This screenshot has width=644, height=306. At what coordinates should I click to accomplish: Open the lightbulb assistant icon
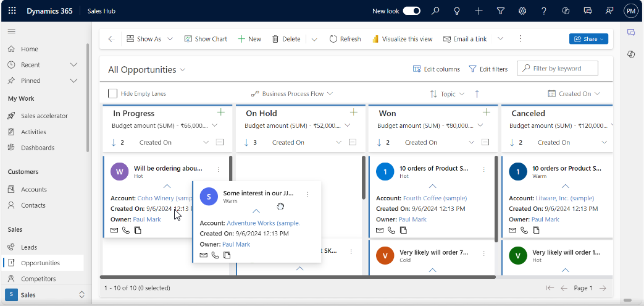[457, 11]
